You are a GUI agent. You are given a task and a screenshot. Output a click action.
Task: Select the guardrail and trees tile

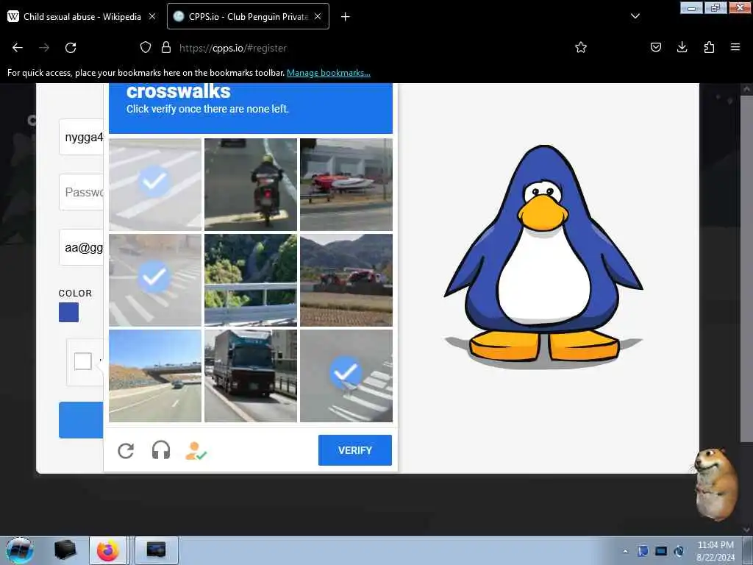pos(251,280)
